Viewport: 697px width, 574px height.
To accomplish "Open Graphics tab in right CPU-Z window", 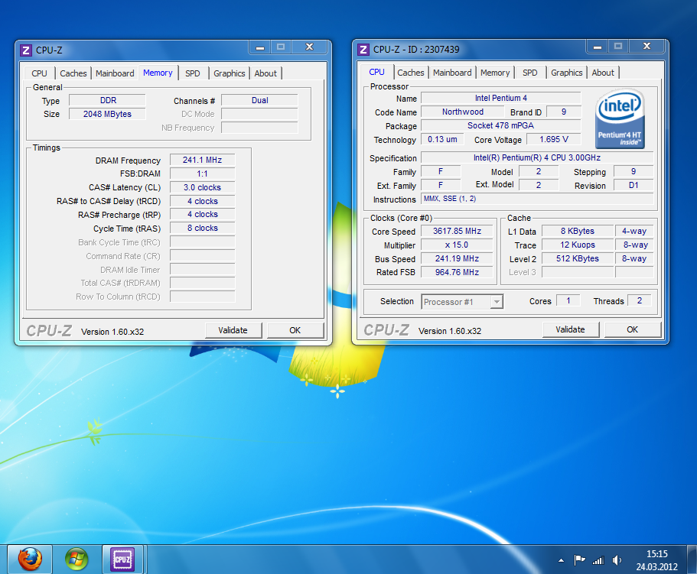I will [x=567, y=73].
